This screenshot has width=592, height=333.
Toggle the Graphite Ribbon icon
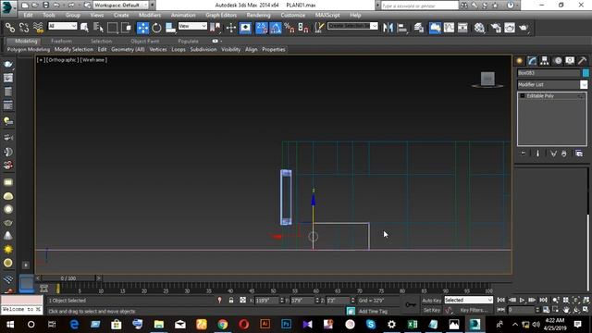point(435,28)
